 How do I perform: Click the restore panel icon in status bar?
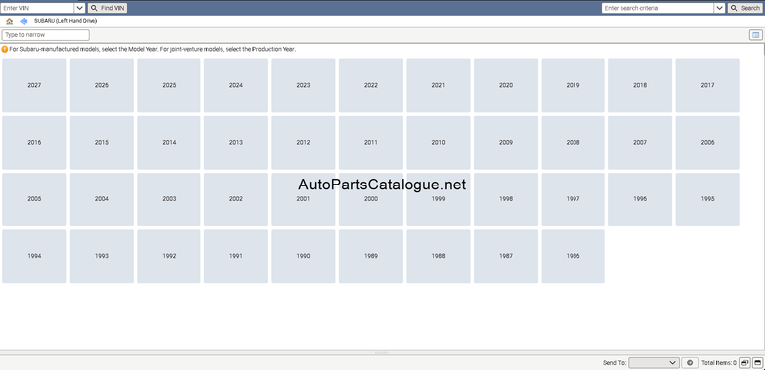point(744,363)
